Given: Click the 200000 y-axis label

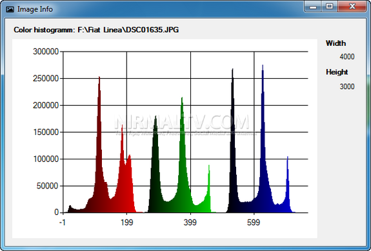Looking at the screenshot, I should coord(46,105).
